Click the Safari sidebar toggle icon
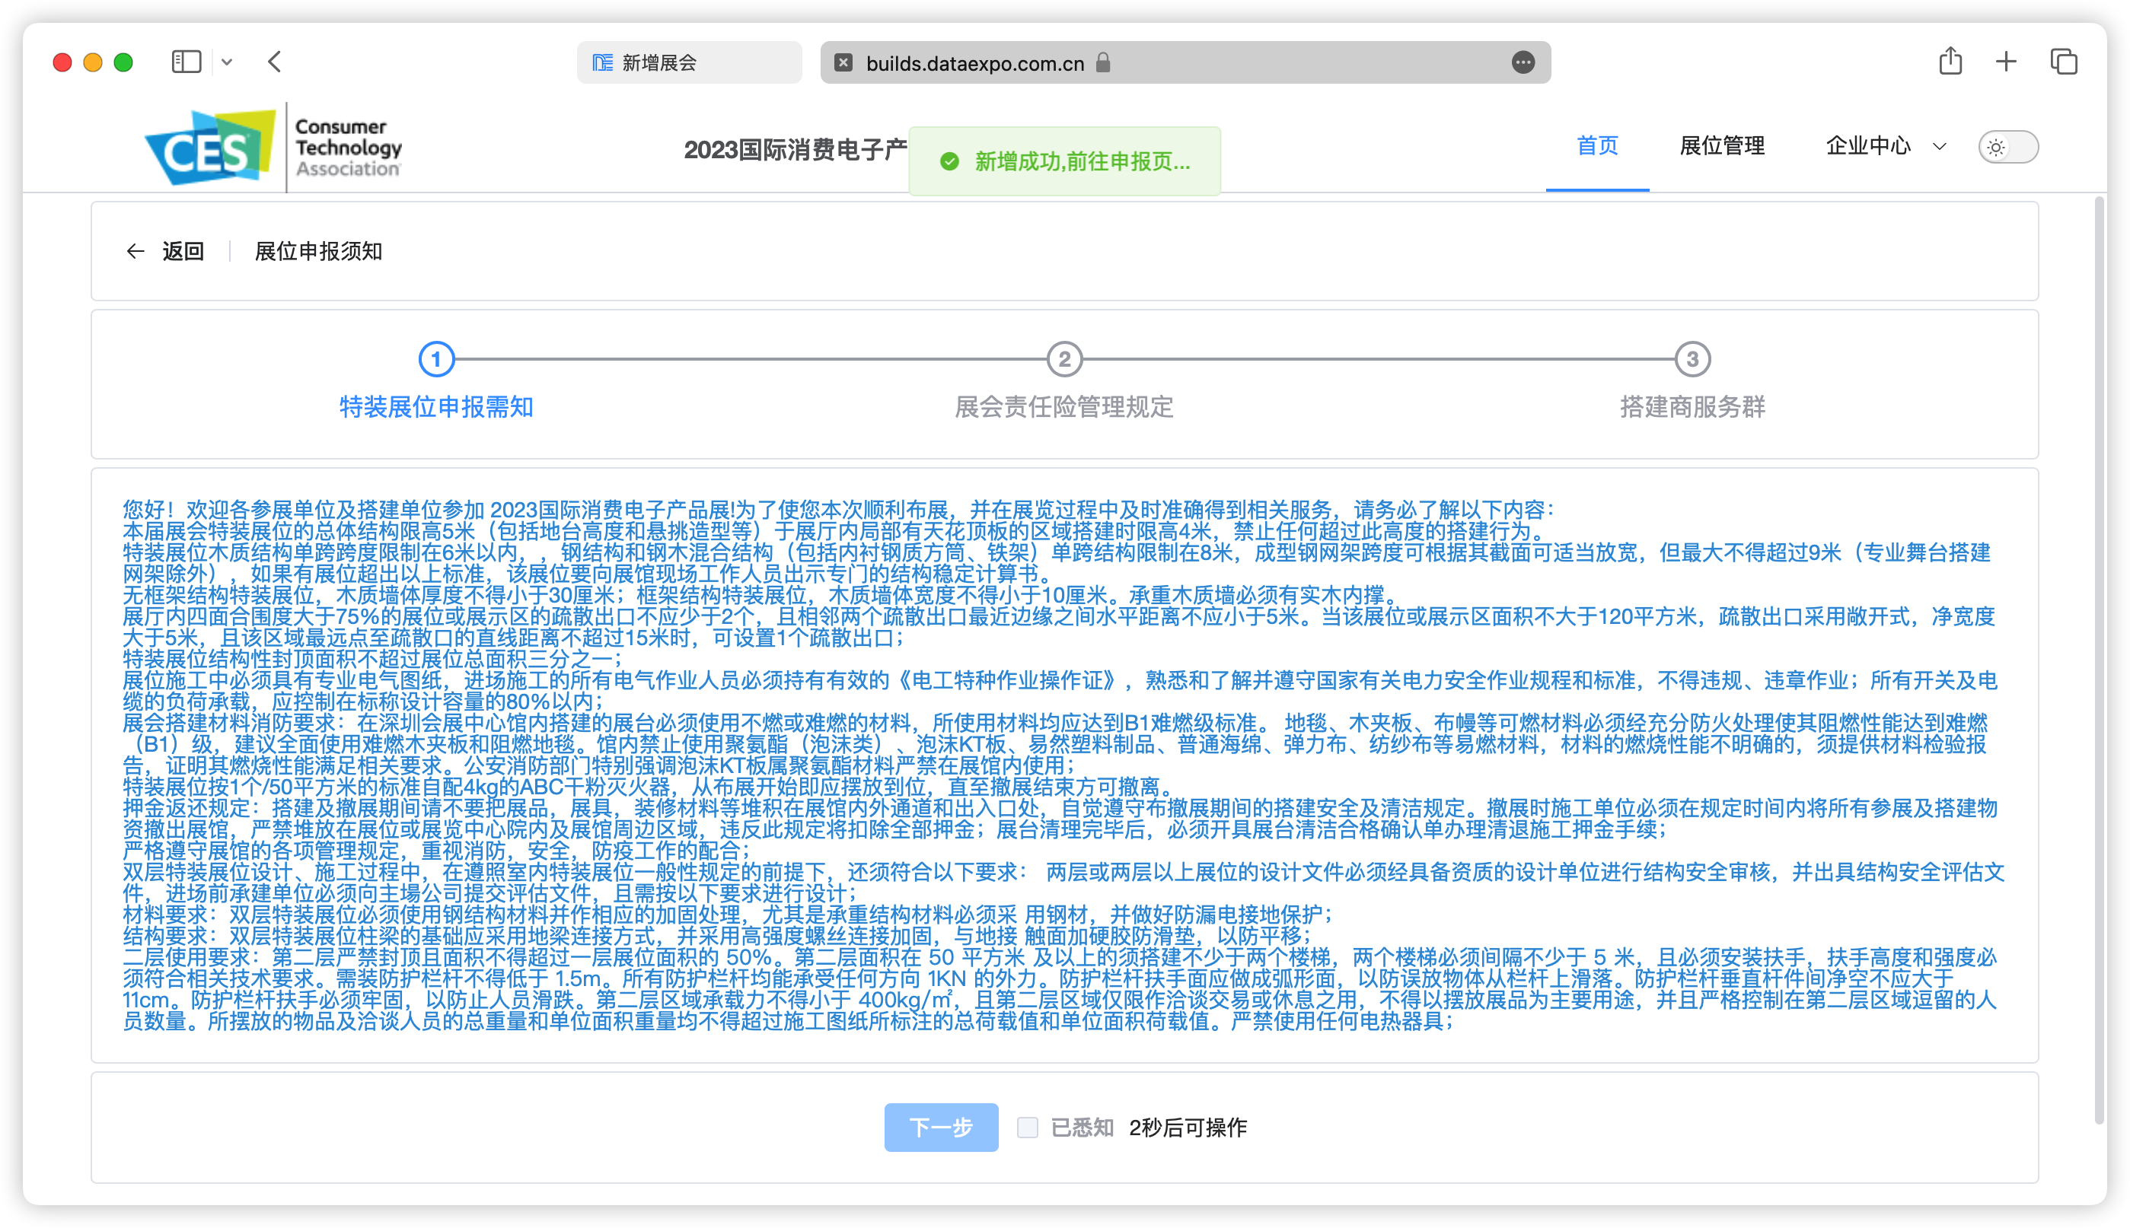 [186, 62]
